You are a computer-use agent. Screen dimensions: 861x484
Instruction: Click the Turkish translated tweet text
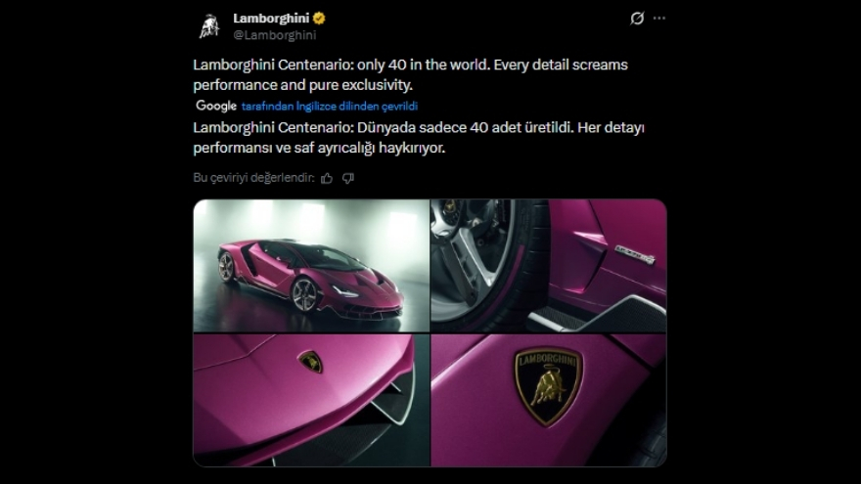(x=419, y=137)
